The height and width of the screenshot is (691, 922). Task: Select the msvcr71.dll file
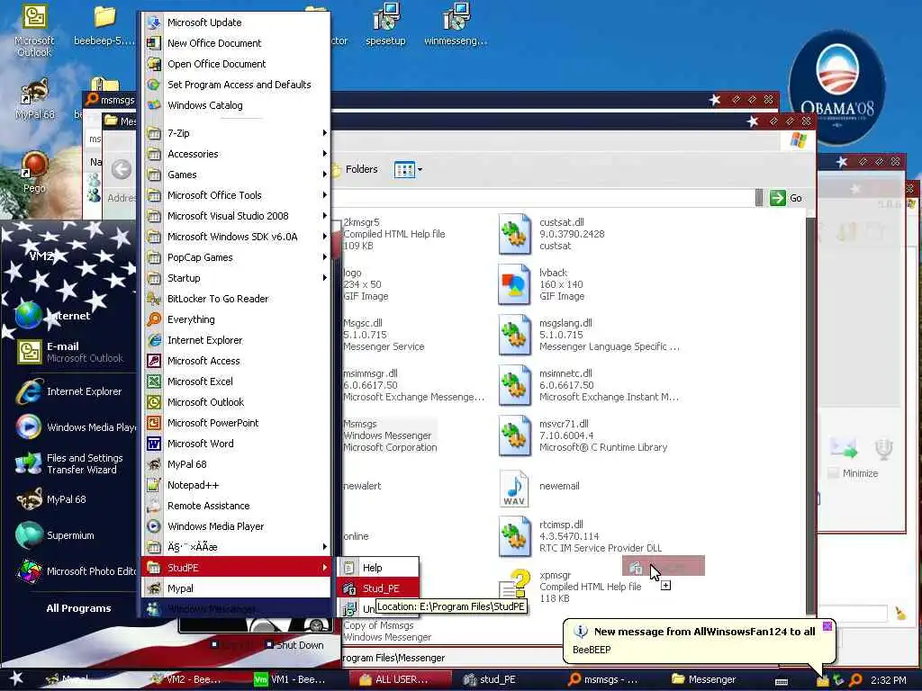583,436
